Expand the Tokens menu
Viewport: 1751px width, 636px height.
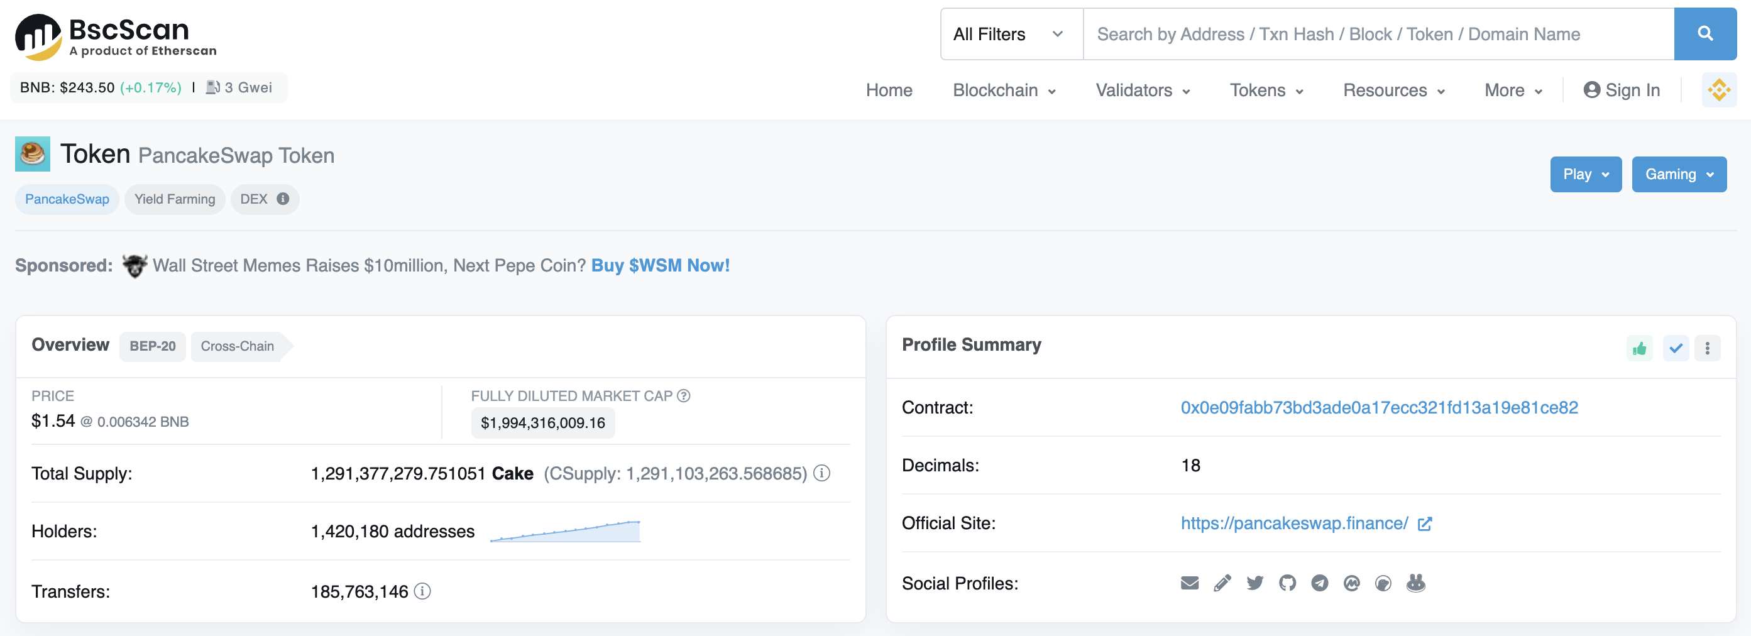1266,90
